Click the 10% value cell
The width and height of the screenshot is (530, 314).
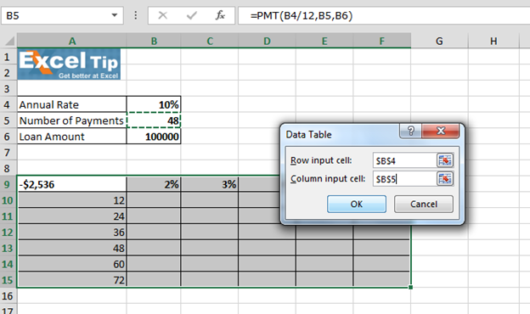point(154,104)
